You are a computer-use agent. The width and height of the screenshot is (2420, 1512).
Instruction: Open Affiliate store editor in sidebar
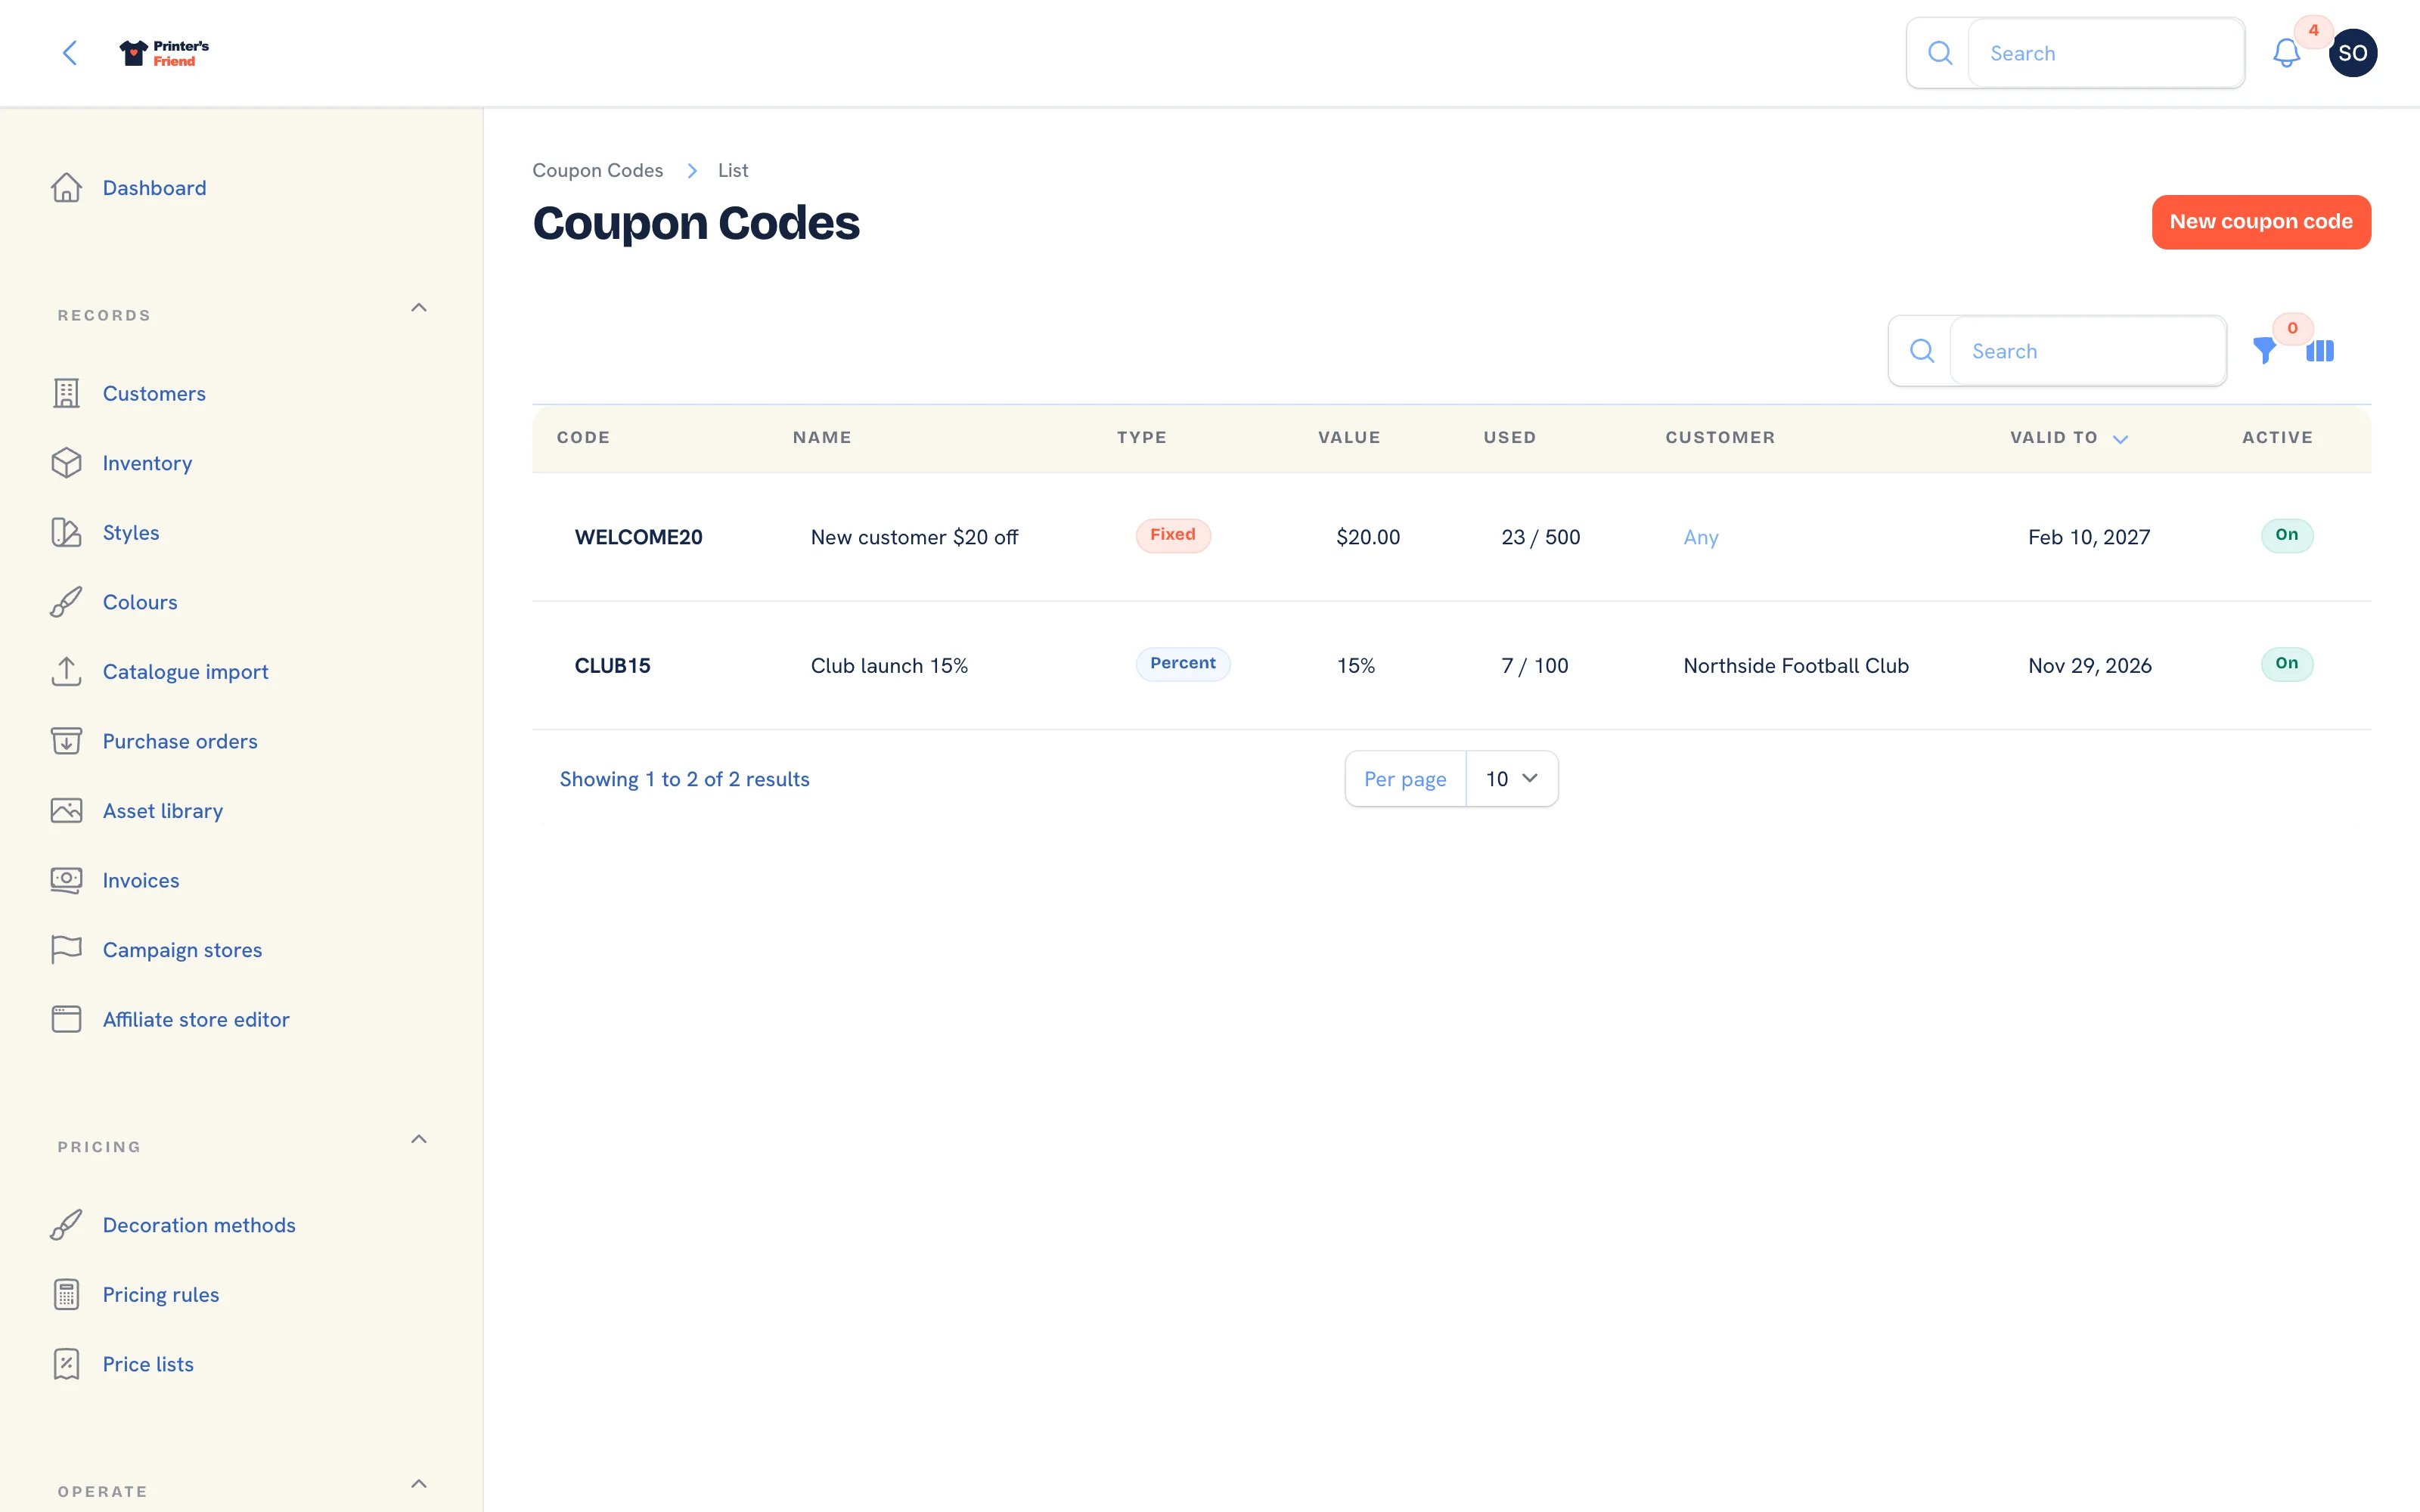[196, 1019]
